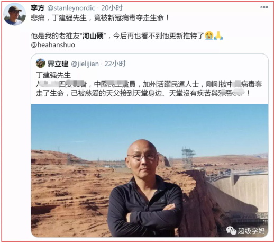This screenshot has height=243, width=274.
Task: Click the 界立建 display name
Action: tap(58, 64)
